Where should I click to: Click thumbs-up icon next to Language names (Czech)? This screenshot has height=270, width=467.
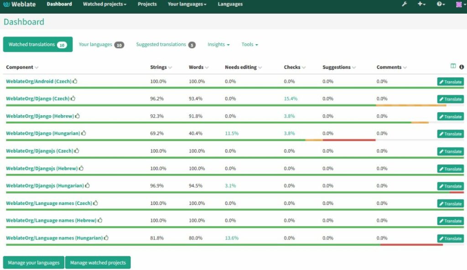tap(96, 203)
